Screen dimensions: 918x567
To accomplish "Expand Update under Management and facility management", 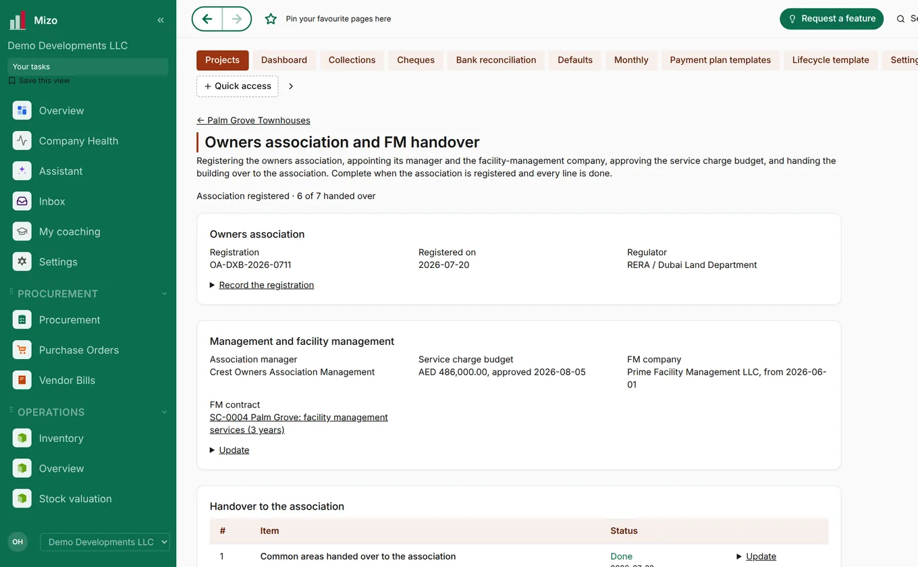I will [x=230, y=450].
